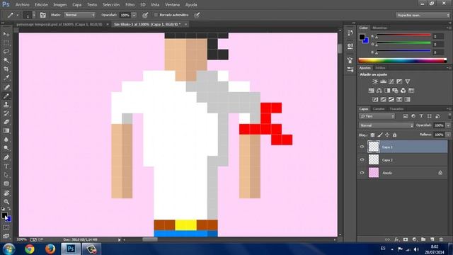Open the Filtro menu
453x255 pixels.
(130, 5)
